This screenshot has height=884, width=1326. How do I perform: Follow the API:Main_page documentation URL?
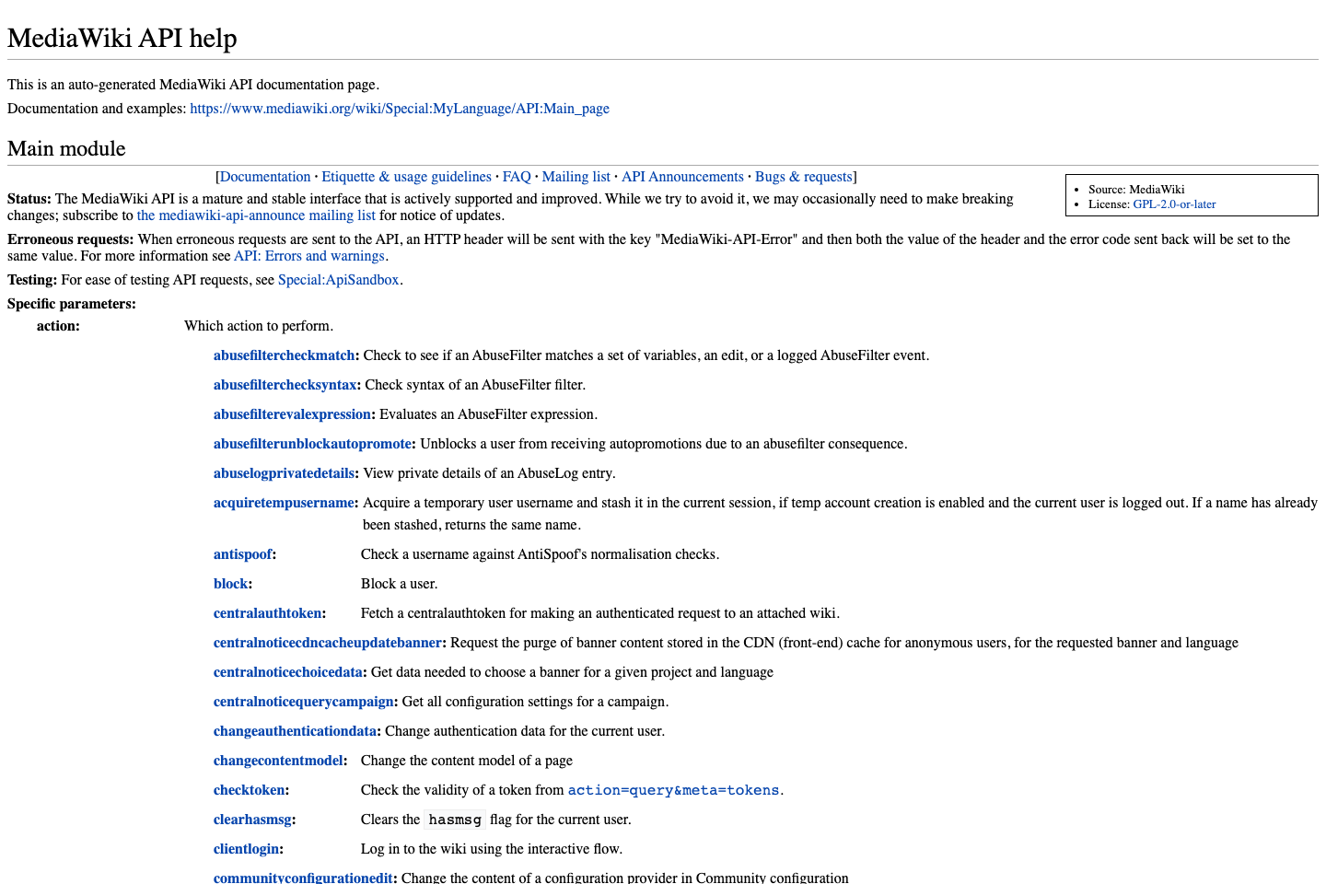pyautogui.click(x=400, y=108)
